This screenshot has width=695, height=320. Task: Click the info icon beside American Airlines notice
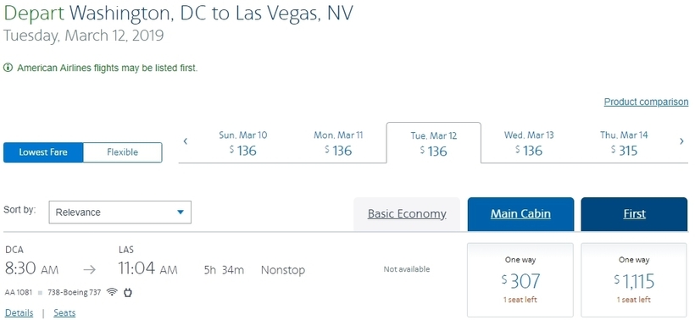pyautogui.click(x=8, y=68)
